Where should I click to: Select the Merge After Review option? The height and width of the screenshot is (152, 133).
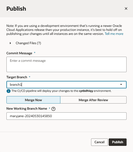(93, 100)
